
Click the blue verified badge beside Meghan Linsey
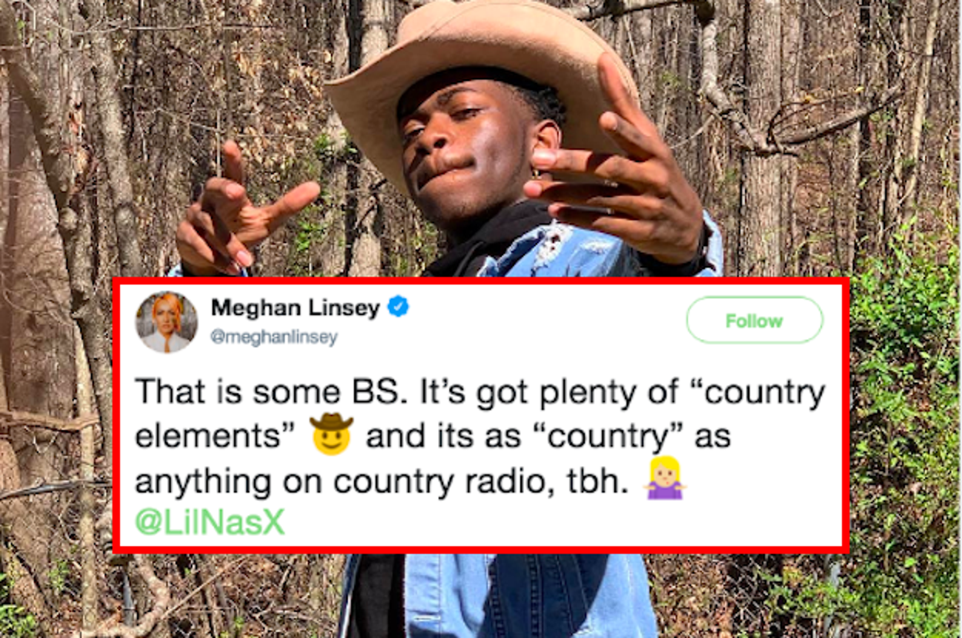[x=398, y=307]
